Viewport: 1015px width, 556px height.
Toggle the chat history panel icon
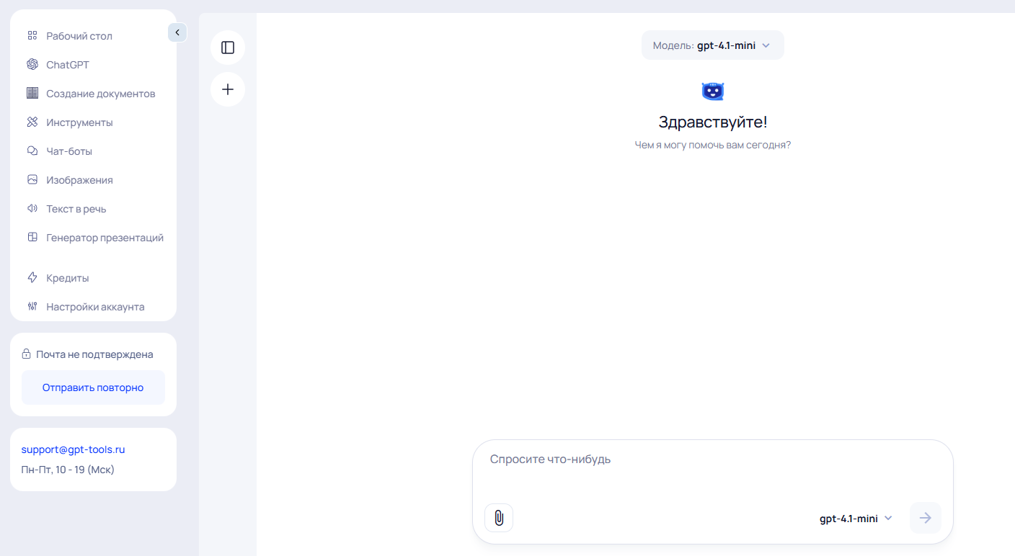point(228,48)
